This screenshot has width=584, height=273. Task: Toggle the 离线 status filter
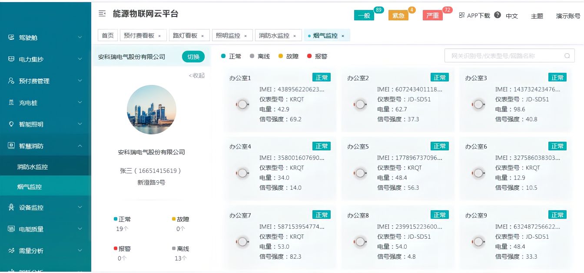click(259, 56)
